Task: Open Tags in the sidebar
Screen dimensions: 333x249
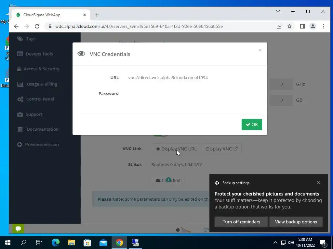Action: 31,39
